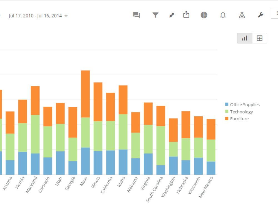Open the comments panel icon
The width and height of the screenshot is (278, 208).
tap(136, 15)
